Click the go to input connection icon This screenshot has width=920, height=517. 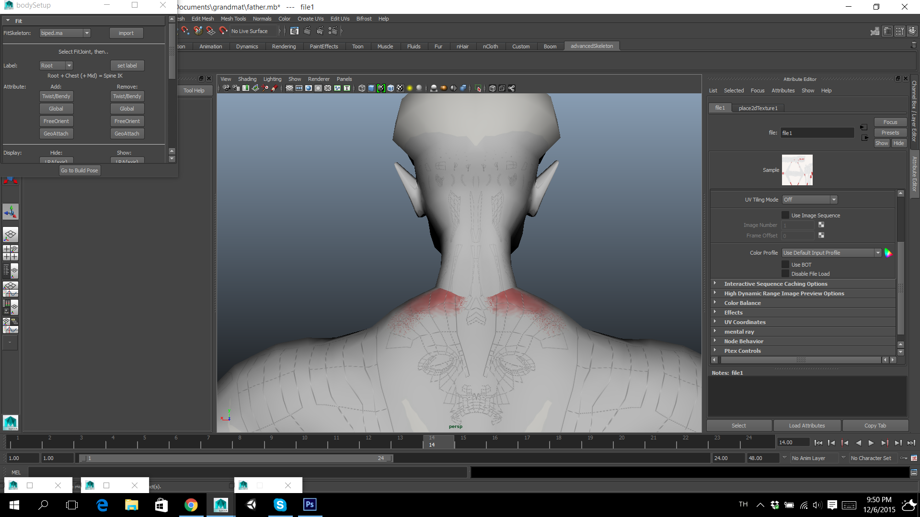click(863, 127)
